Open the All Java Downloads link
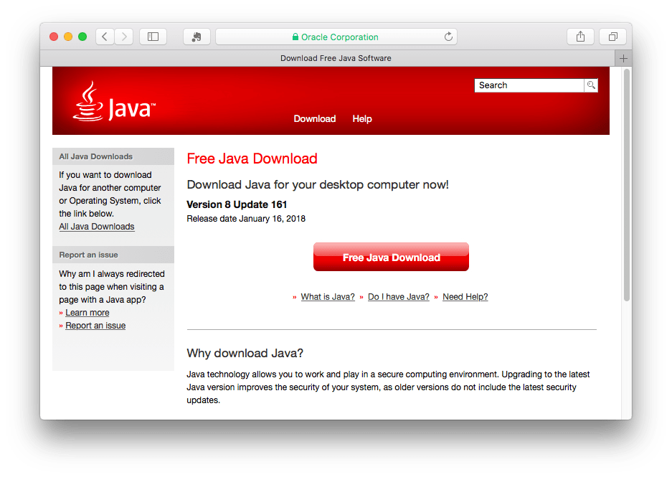This screenshot has width=672, height=477. (x=97, y=226)
